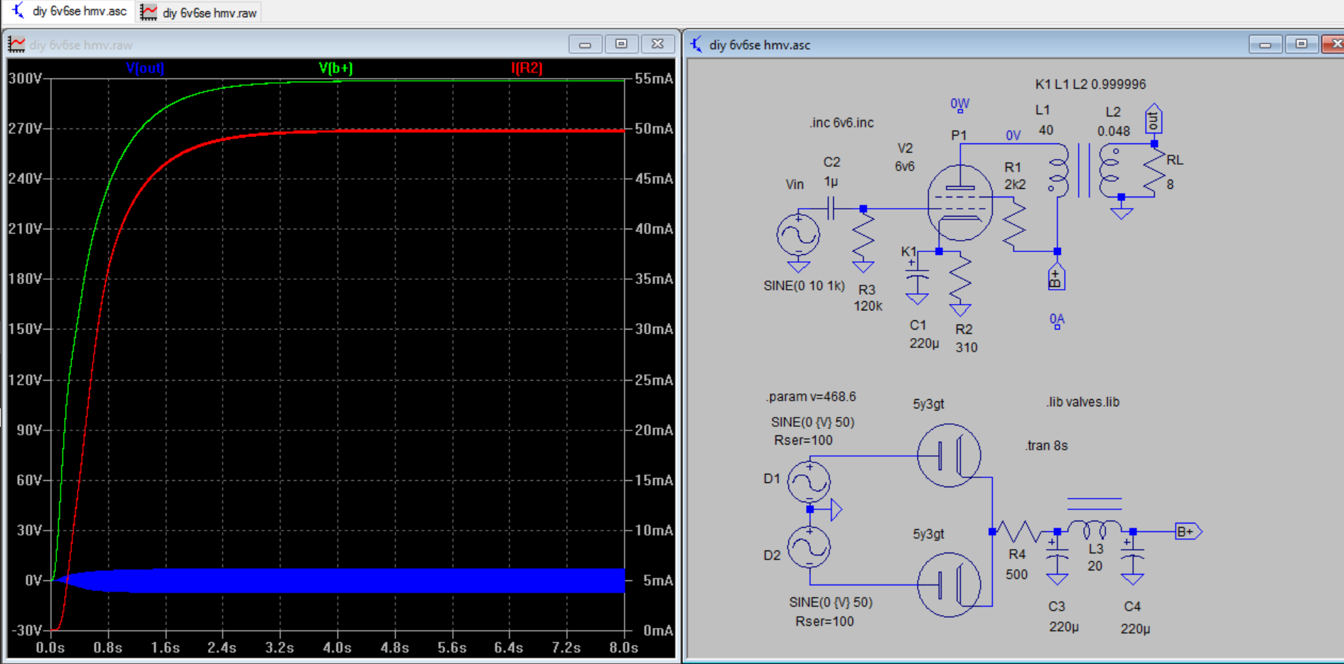Click the B+ output port flag
Screen dimensions: 1344x664
coord(1188,531)
